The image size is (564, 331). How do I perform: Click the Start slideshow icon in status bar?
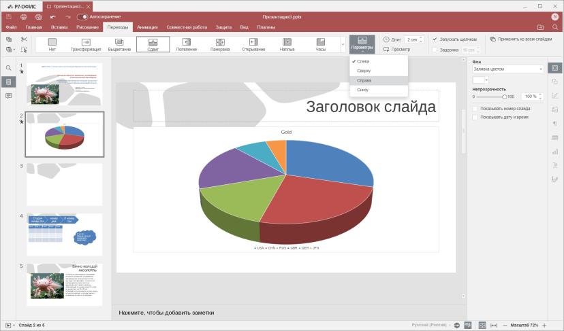pos(8,326)
